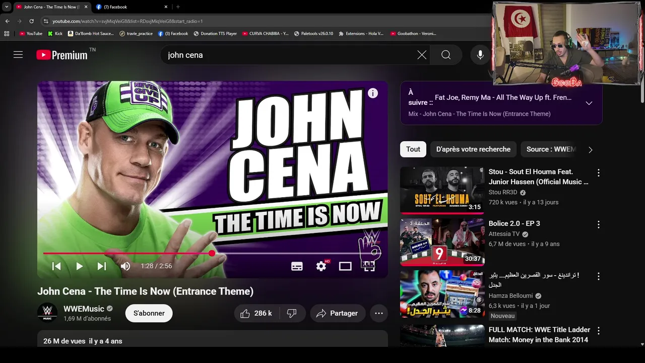Viewport: 645px width, 363px height.
Task: Open the video info card icon
Action: point(373,93)
